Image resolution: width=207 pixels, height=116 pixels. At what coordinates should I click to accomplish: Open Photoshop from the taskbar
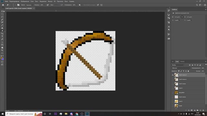point(87,114)
